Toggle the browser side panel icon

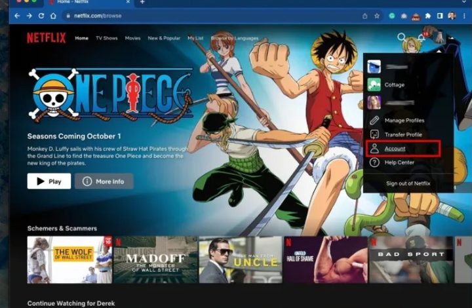[440, 16]
